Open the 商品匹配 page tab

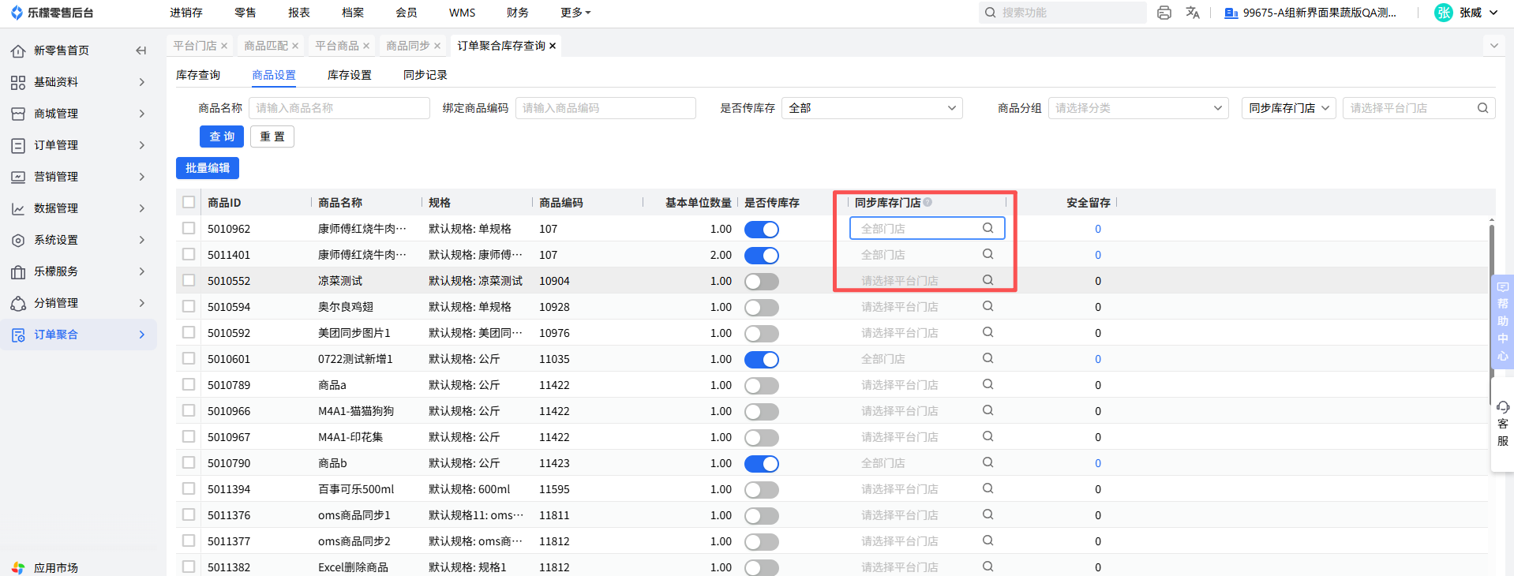pyautogui.click(x=266, y=46)
